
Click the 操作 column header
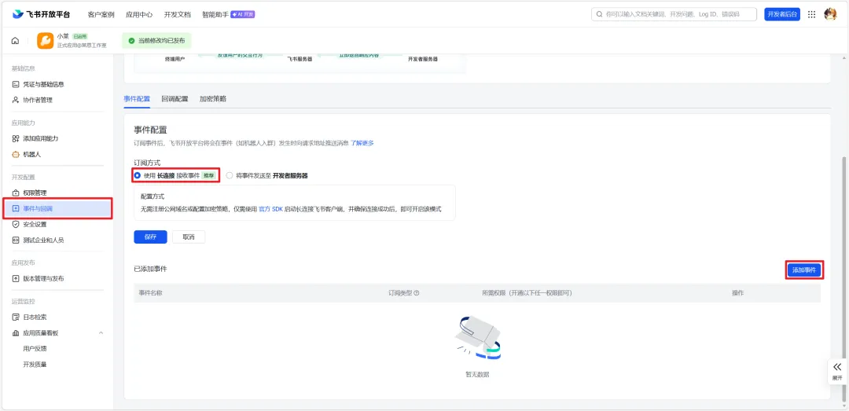(x=737, y=293)
